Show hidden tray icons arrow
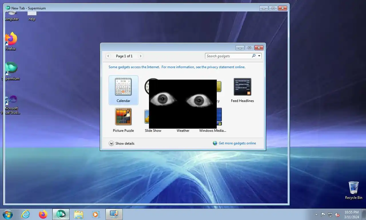 (x=316, y=215)
